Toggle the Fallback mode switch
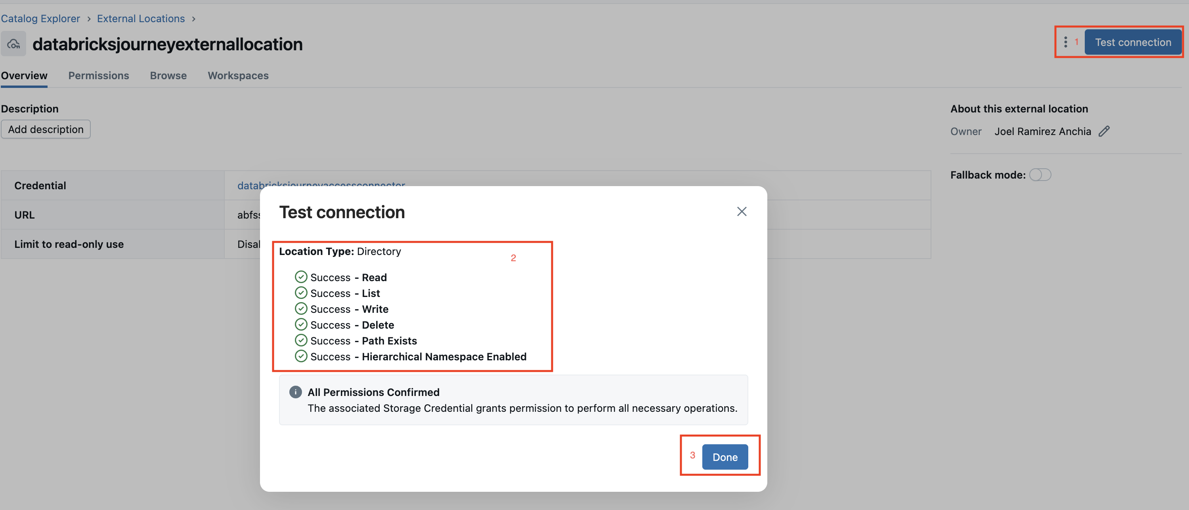 pyautogui.click(x=1040, y=175)
